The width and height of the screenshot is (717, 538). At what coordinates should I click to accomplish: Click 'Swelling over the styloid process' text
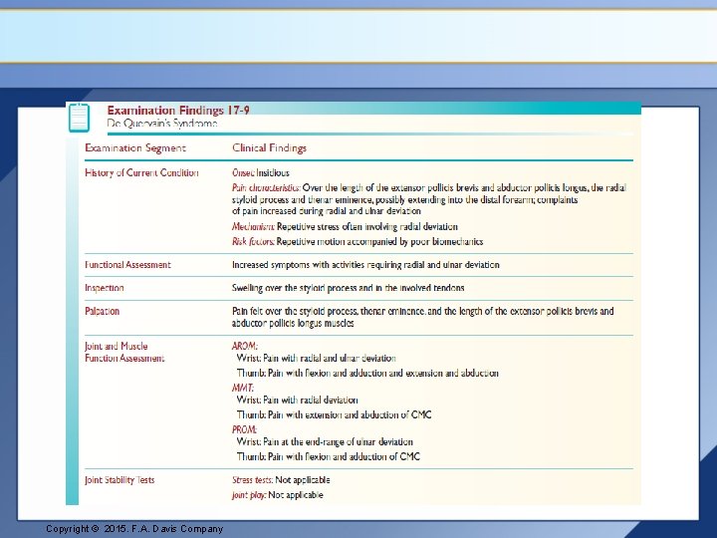click(348, 288)
